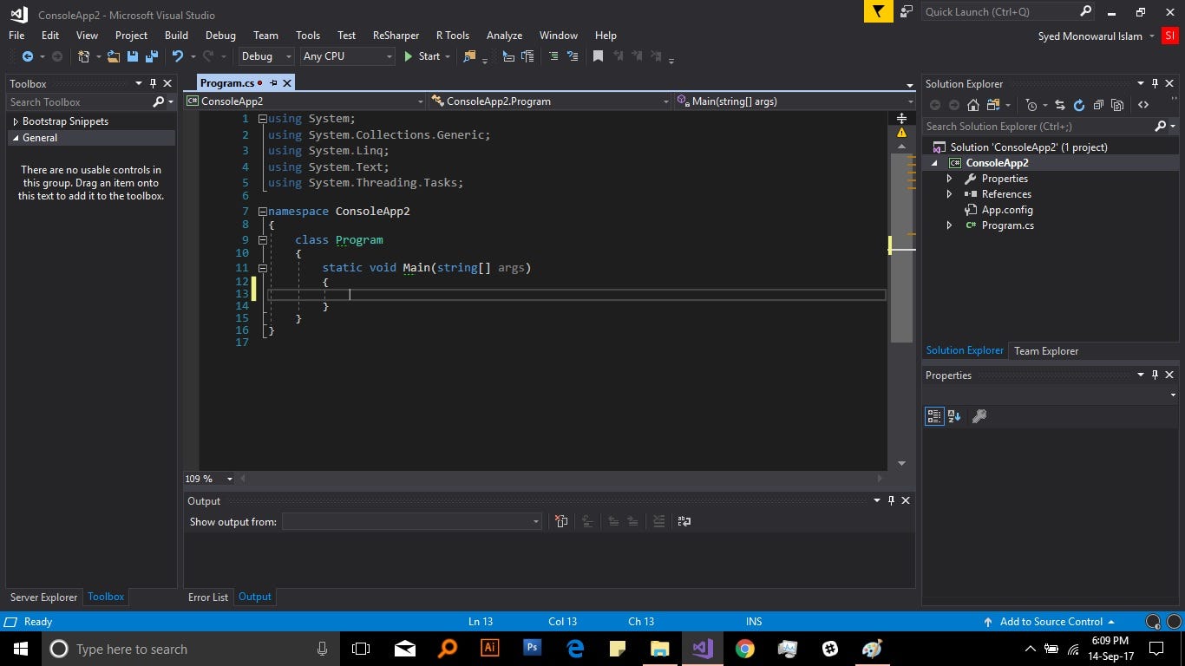Toggle the pin on Program.cs tab
The width and height of the screenshot is (1185, 666).
click(273, 83)
